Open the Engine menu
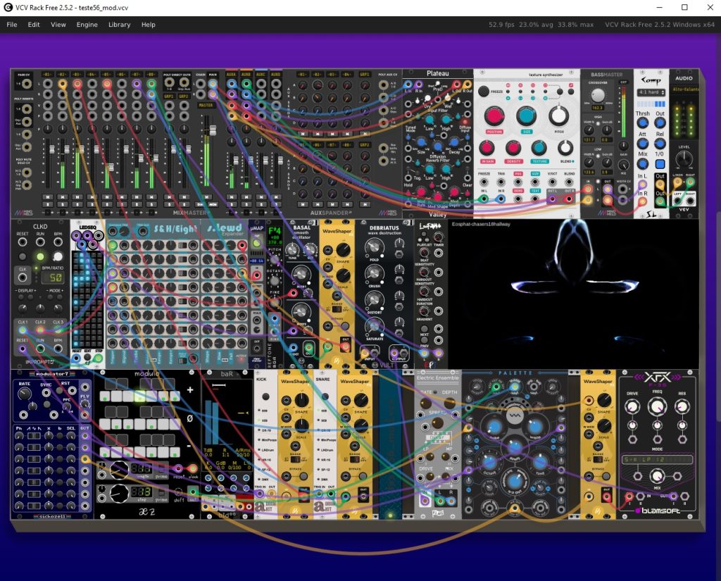Screen dimensions: 721x581 tap(87, 25)
